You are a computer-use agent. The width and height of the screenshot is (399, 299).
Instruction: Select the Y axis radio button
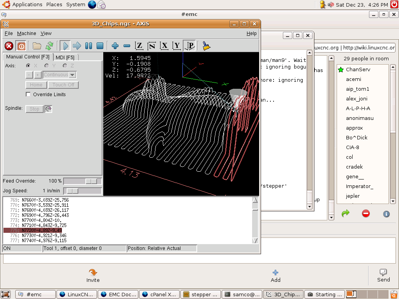(x=46, y=65)
